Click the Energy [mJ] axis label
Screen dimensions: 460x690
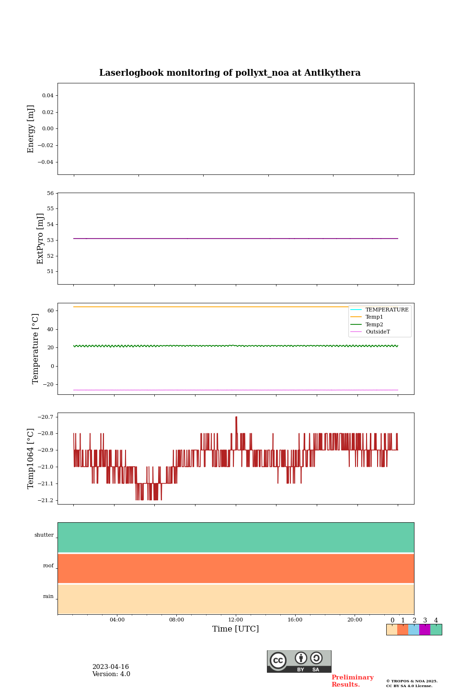[x=31, y=129]
